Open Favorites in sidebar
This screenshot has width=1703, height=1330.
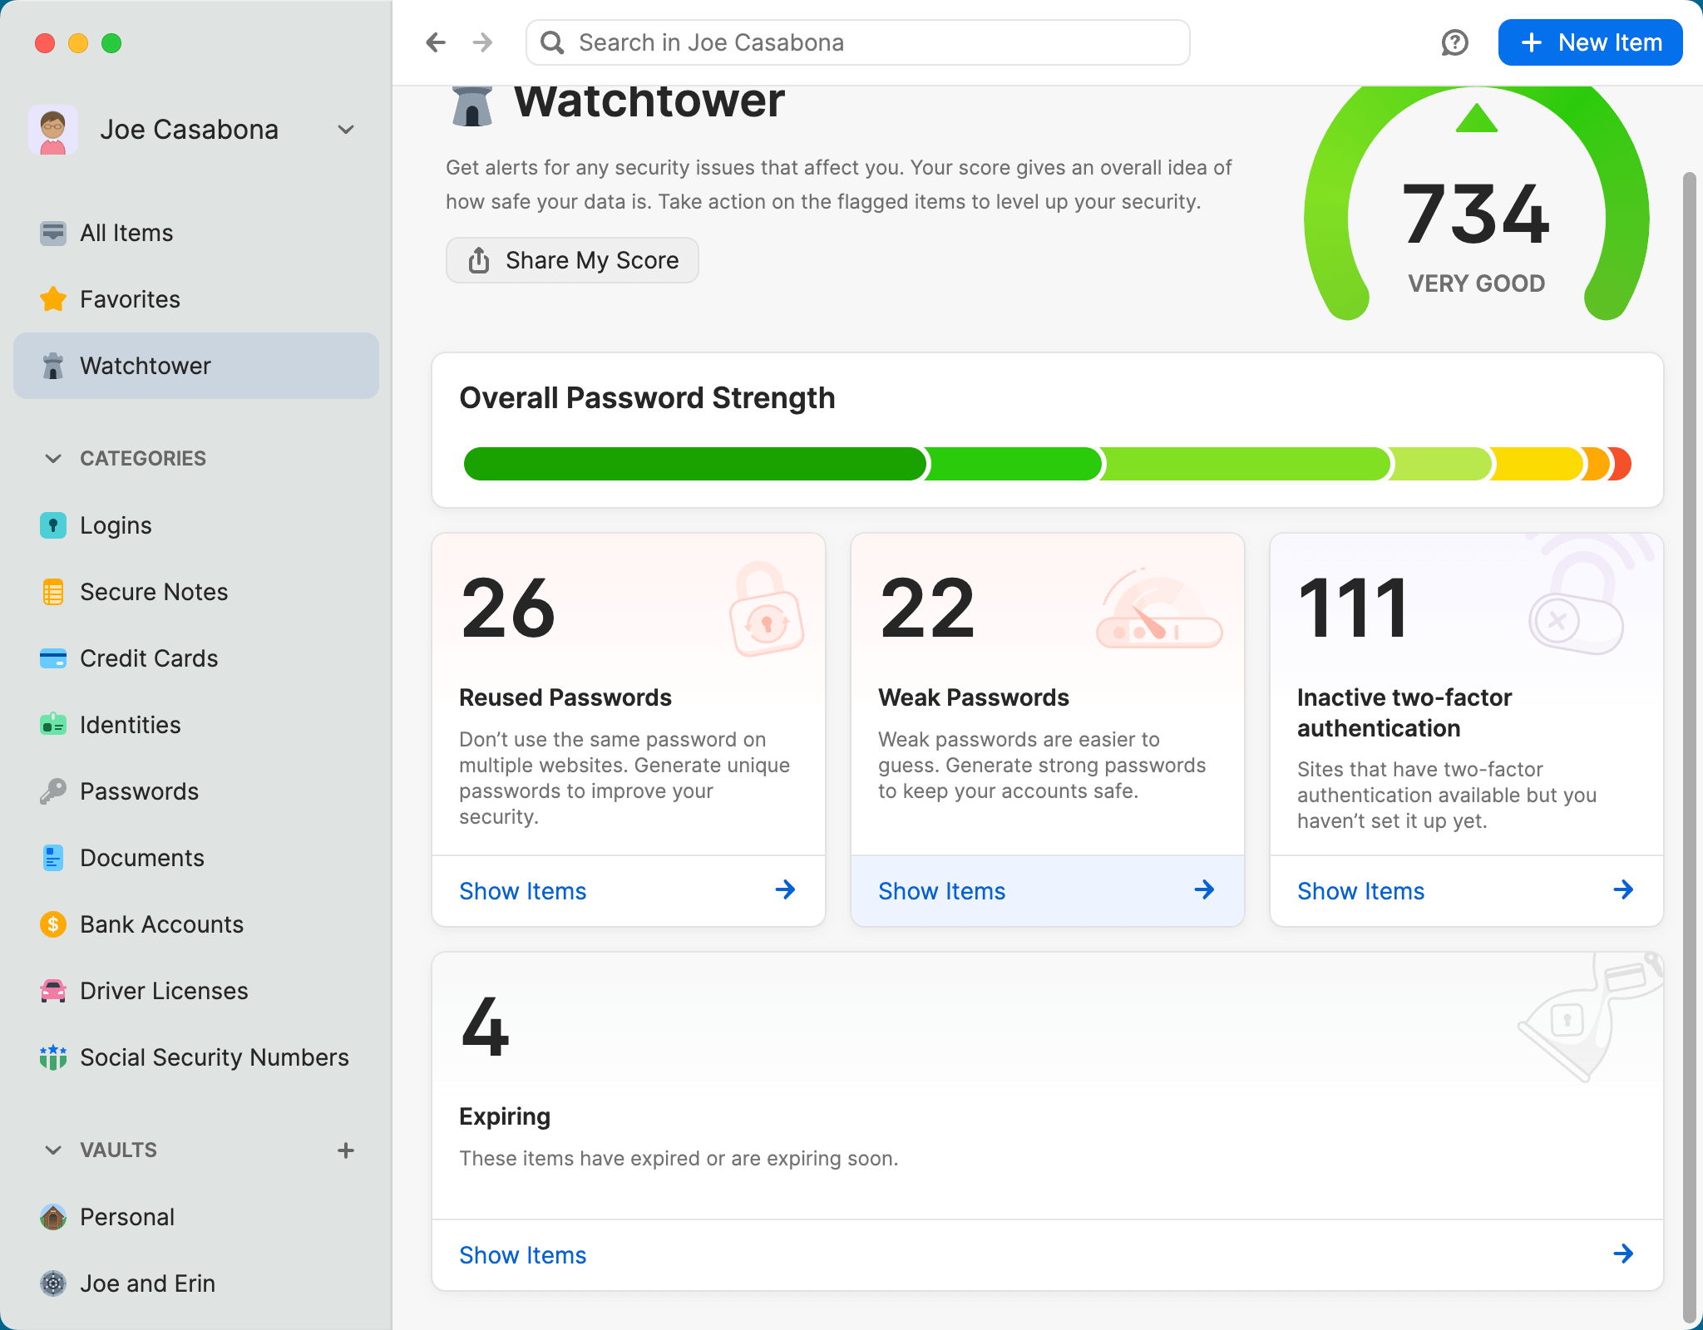(x=130, y=299)
